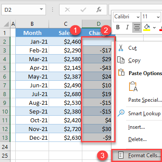Viewport: 162px width, 162px height.
Task: Click the Apr-21 cell
Action: click(32, 68)
